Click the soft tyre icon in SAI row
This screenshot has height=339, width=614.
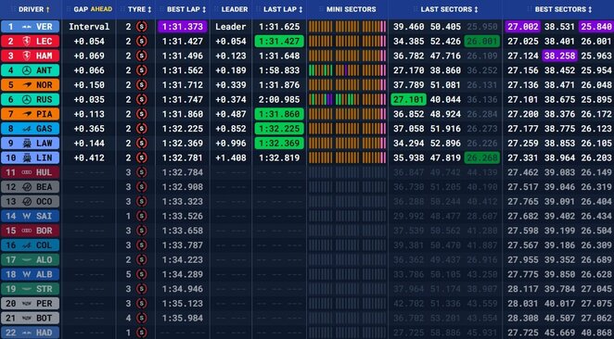pyautogui.click(x=141, y=216)
